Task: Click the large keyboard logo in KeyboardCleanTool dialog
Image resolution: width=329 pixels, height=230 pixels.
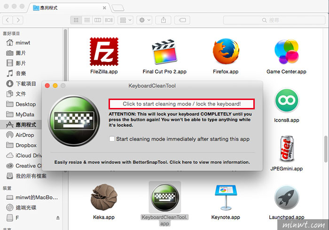Action: (x=74, y=121)
